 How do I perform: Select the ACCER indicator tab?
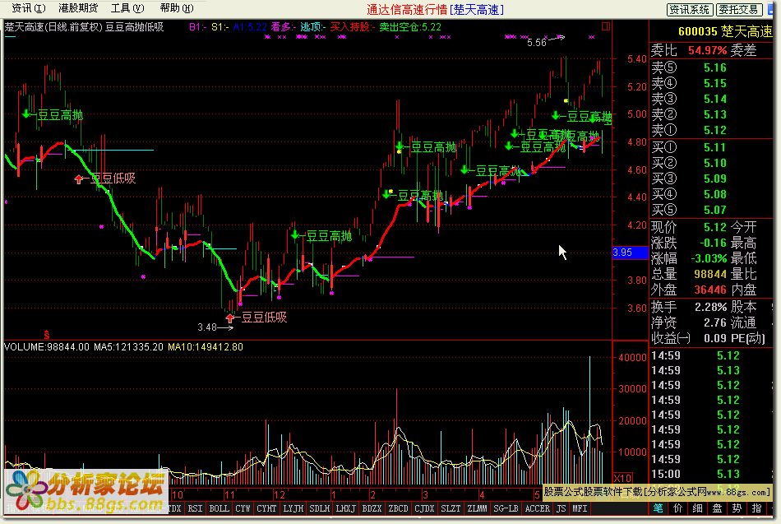point(537,508)
